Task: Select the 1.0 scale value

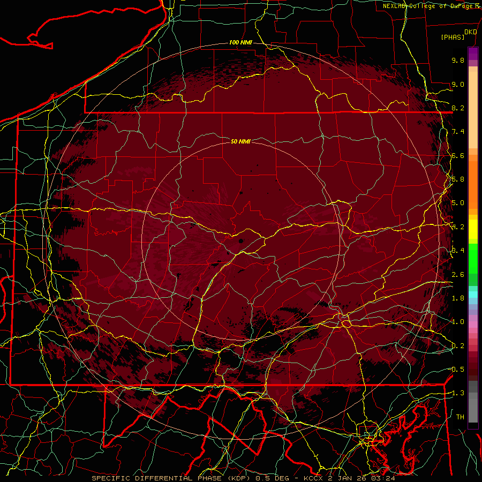Action: [x=458, y=322]
